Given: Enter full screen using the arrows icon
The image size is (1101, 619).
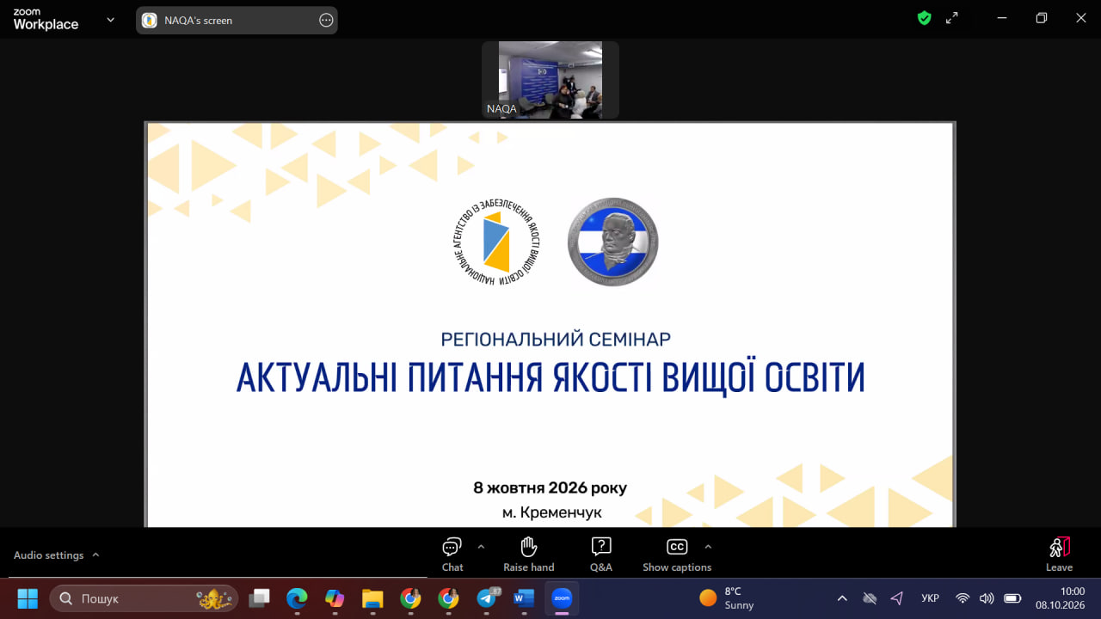Looking at the screenshot, I should click(x=952, y=18).
